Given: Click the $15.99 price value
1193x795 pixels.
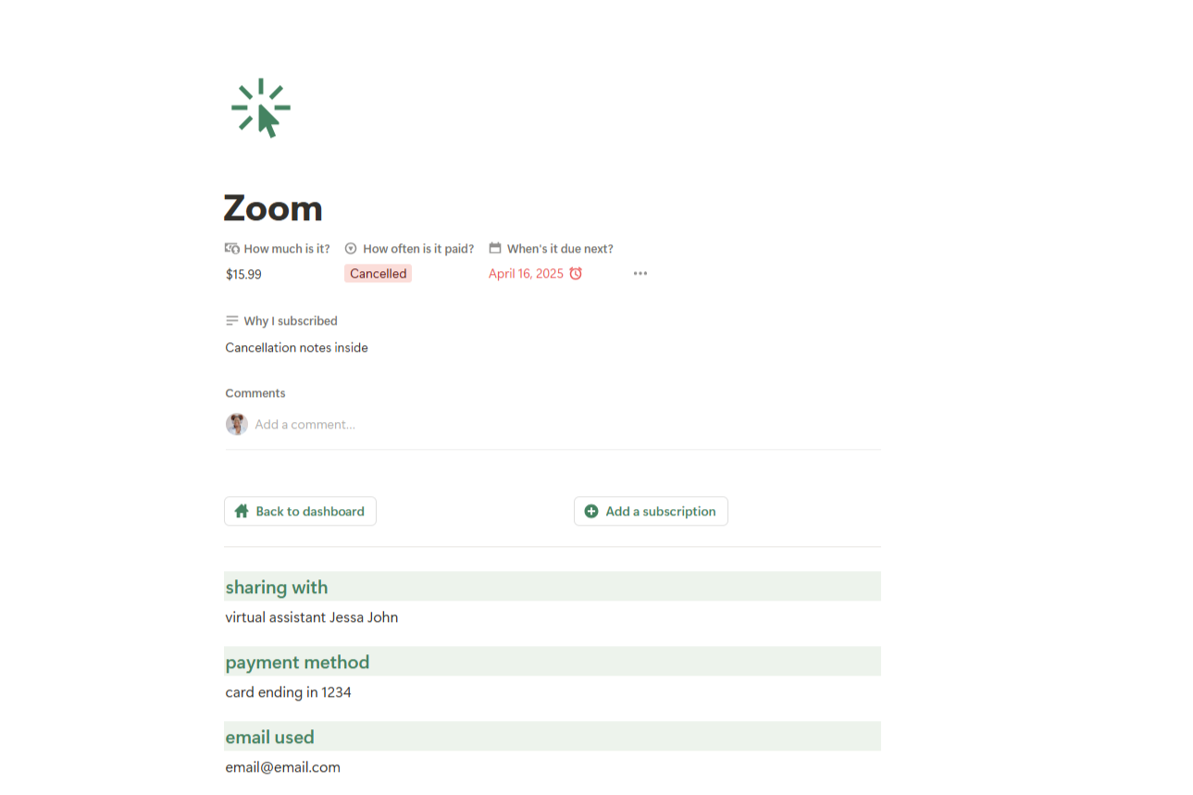Looking at the screenshot, I should click(243, 275).
